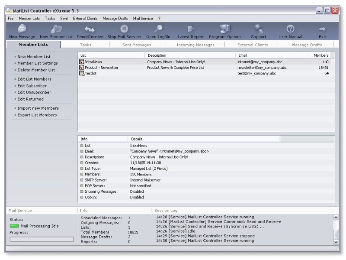
Task: Click Delete Member List link
Action: 36,70
